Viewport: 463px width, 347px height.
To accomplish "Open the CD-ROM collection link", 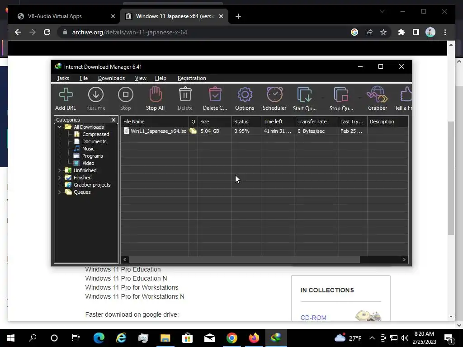I will click(313, 318).
